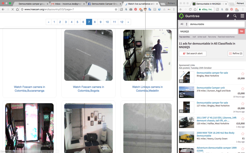Click the Gumtree 'demountable' search field
This screenshot has height=153, width=246.
216,24
